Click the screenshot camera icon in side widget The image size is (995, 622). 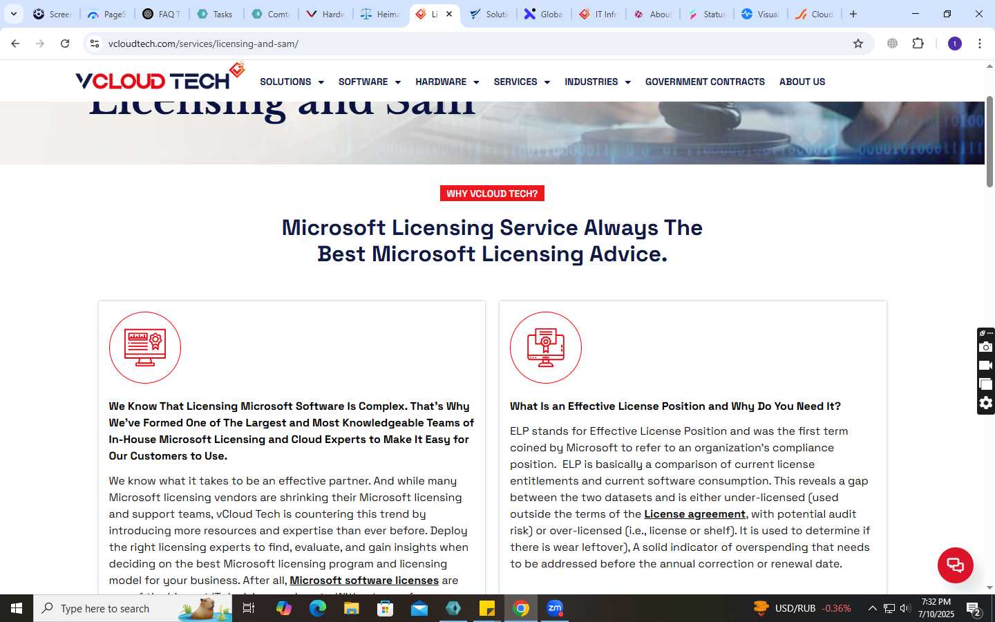[x=986, y=347]
